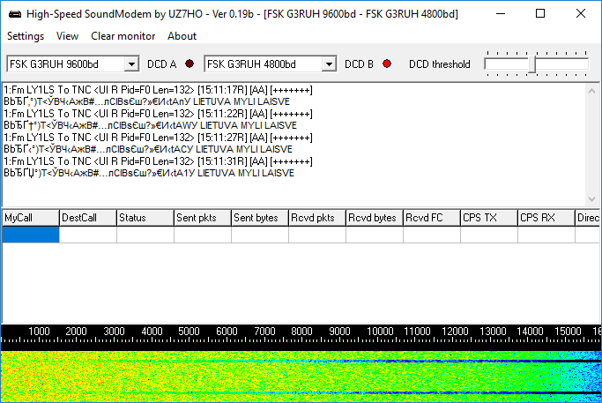Screen dimensions: 602x403
Task: Maximize the SoundModem window
Action: (540, 13)
